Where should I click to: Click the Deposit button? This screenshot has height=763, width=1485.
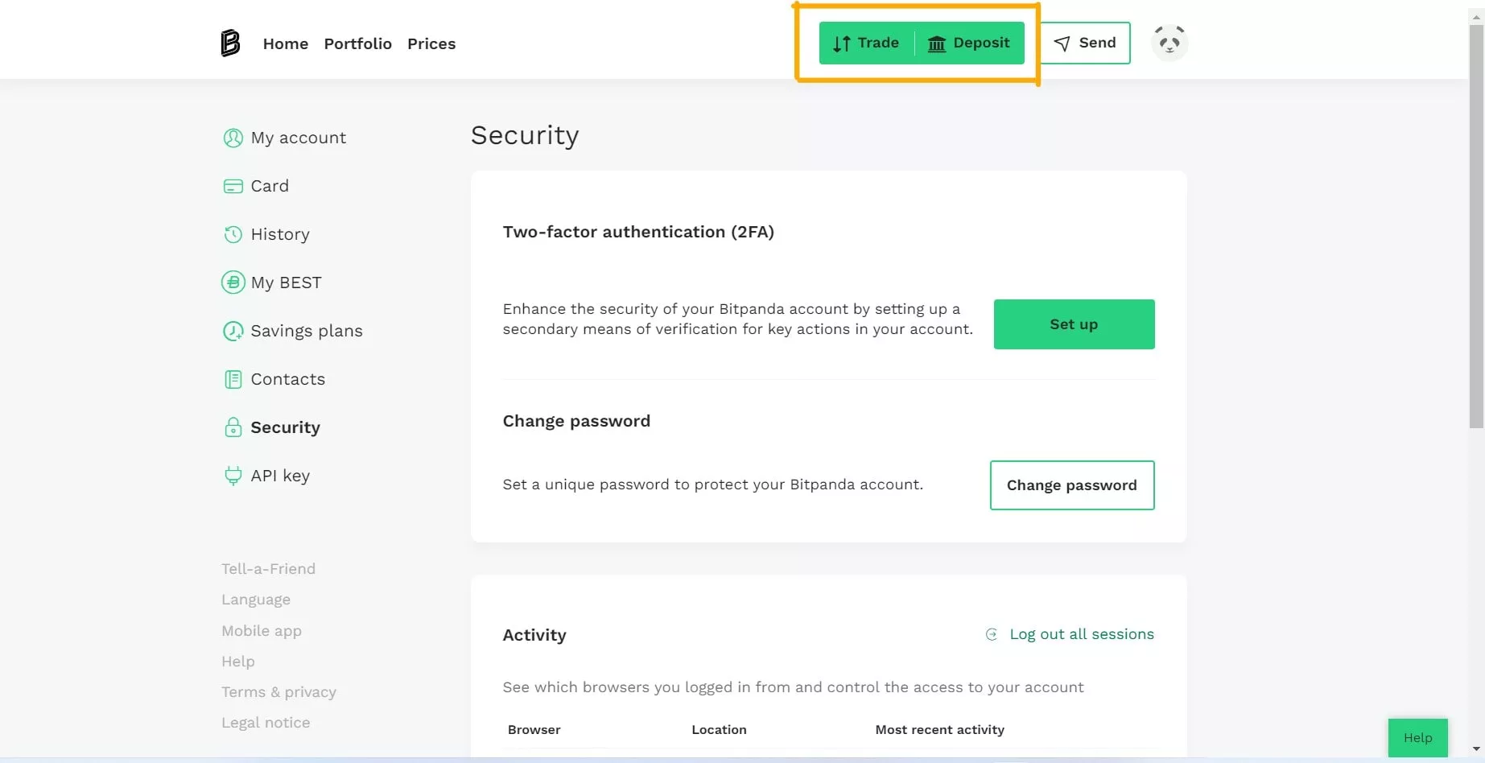pos(969,43)
